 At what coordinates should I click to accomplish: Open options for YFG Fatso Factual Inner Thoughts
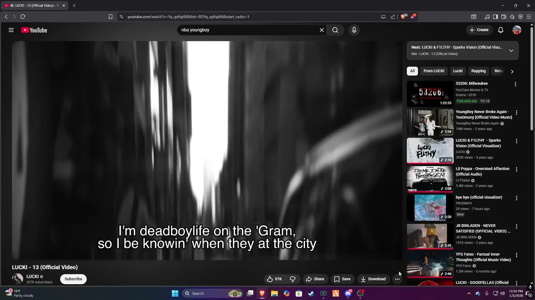pyautogui.click(x=517, y=255)
